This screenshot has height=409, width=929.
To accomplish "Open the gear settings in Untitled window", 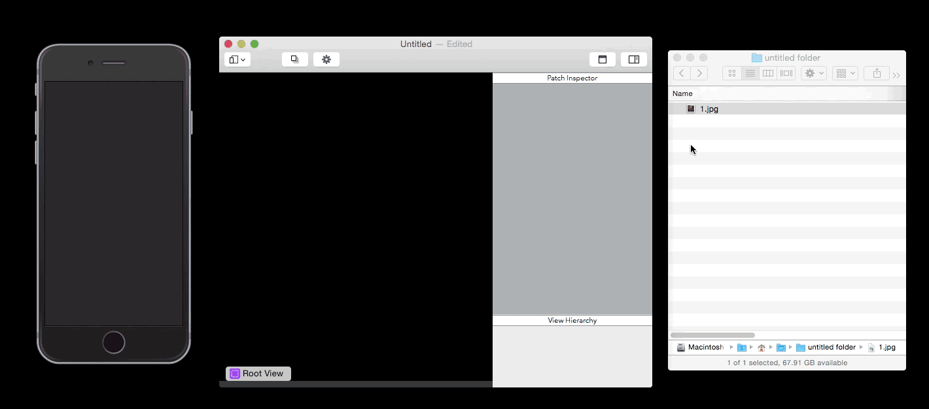I will (326, 59).
